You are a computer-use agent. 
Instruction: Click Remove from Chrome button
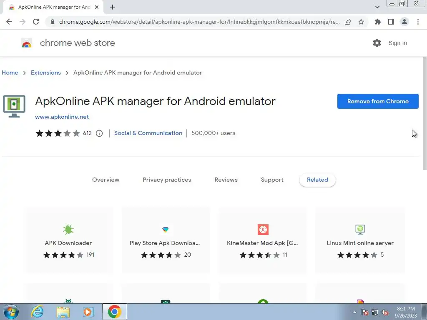(x=378, y=101)
